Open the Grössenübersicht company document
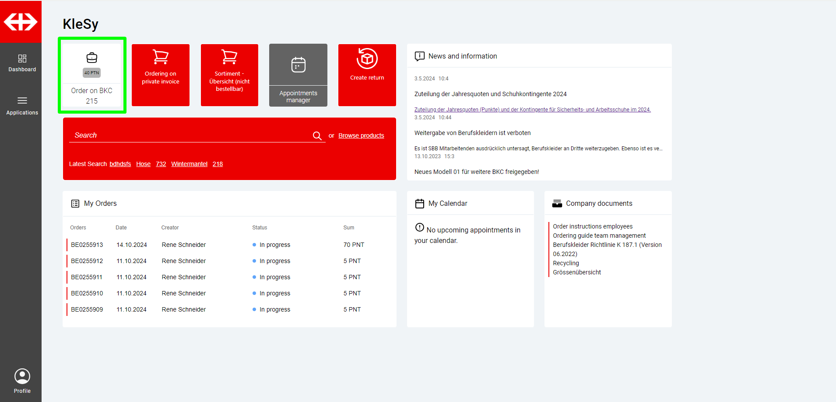The width and height of the screenshot is (836, 402). pyautogui.click(x=576, y=272)
